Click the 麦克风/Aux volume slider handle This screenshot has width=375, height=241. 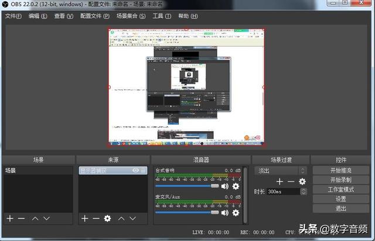215,212
